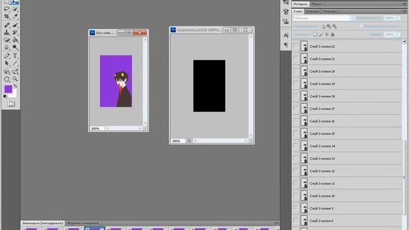Open the Clone Source panel dock icon

tap(286, 21)
